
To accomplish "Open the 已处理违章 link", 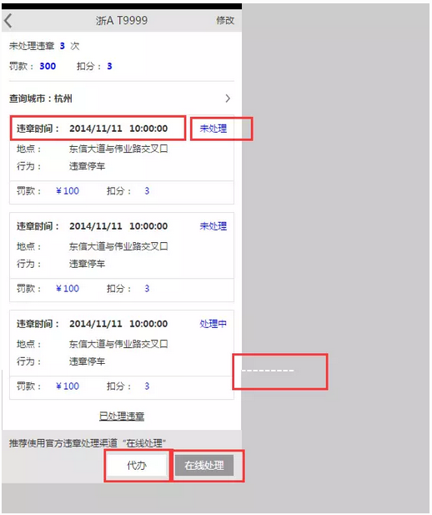I will point(122,417).
